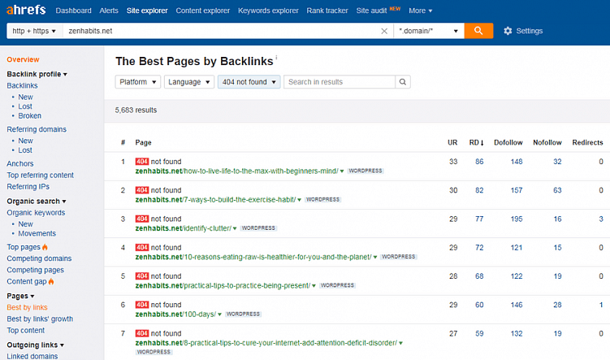Click the info icon beside page title
This screenshot has width=610, height=360.
pyautogui.click(x=276, y=58)
